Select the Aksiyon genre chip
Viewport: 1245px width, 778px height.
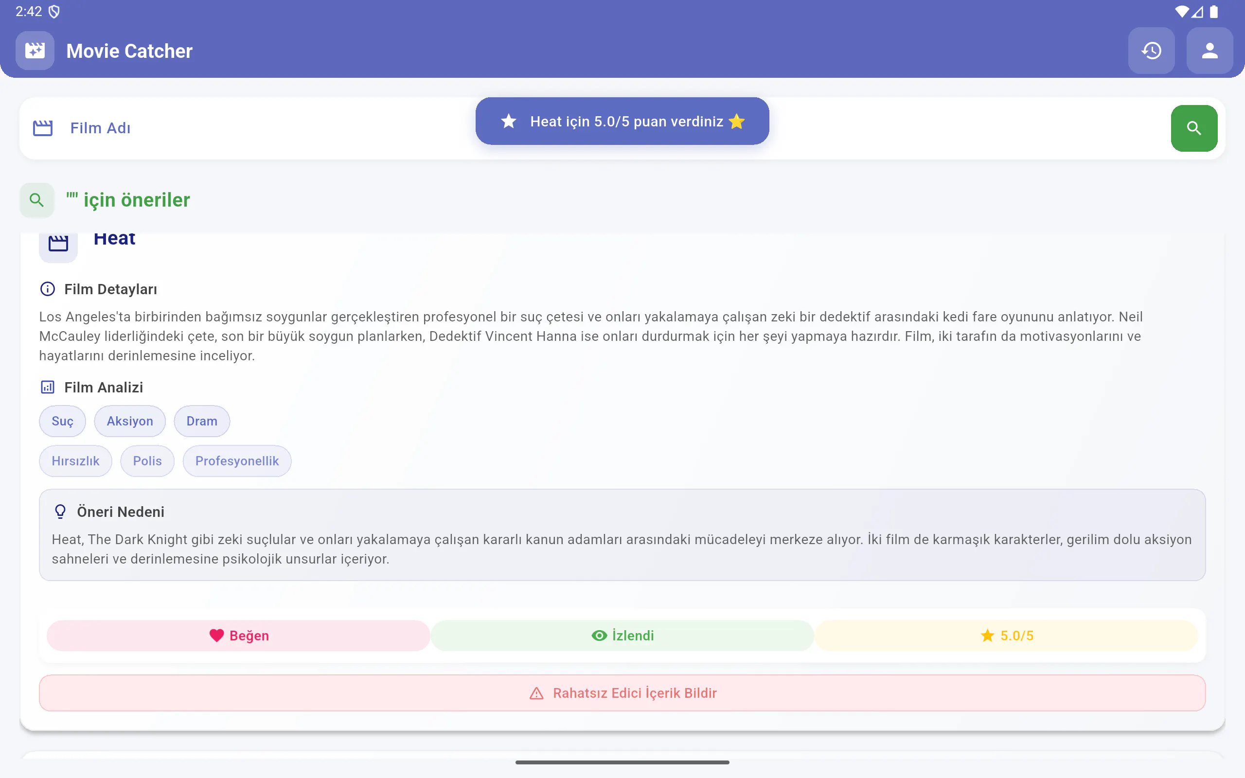pos(130,421)
